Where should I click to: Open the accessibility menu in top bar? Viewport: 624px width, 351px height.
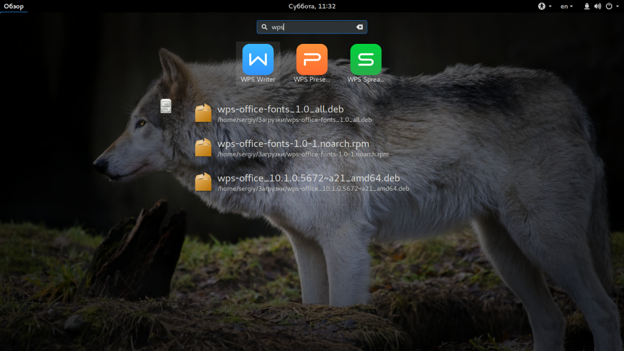(x=545, y=6)
